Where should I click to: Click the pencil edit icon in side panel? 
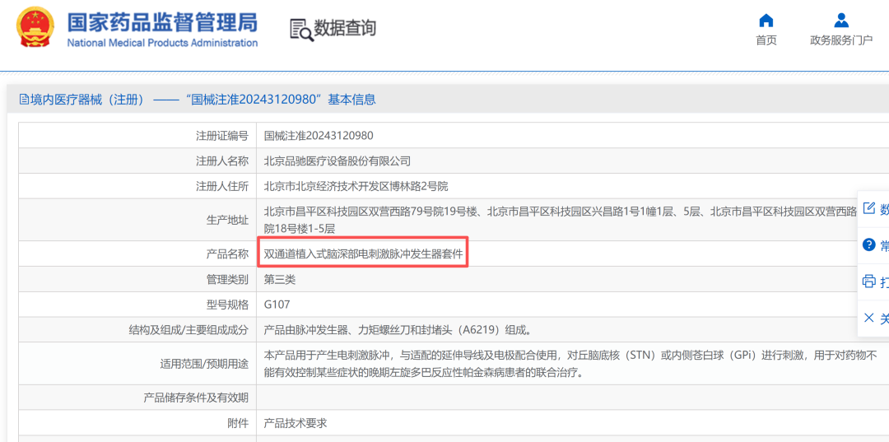click(x=868, y=208)
